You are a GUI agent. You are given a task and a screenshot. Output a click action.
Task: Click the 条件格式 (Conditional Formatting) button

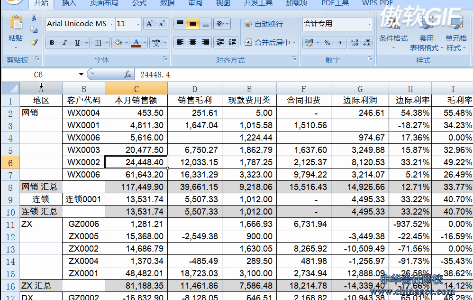tap(394, 38)
